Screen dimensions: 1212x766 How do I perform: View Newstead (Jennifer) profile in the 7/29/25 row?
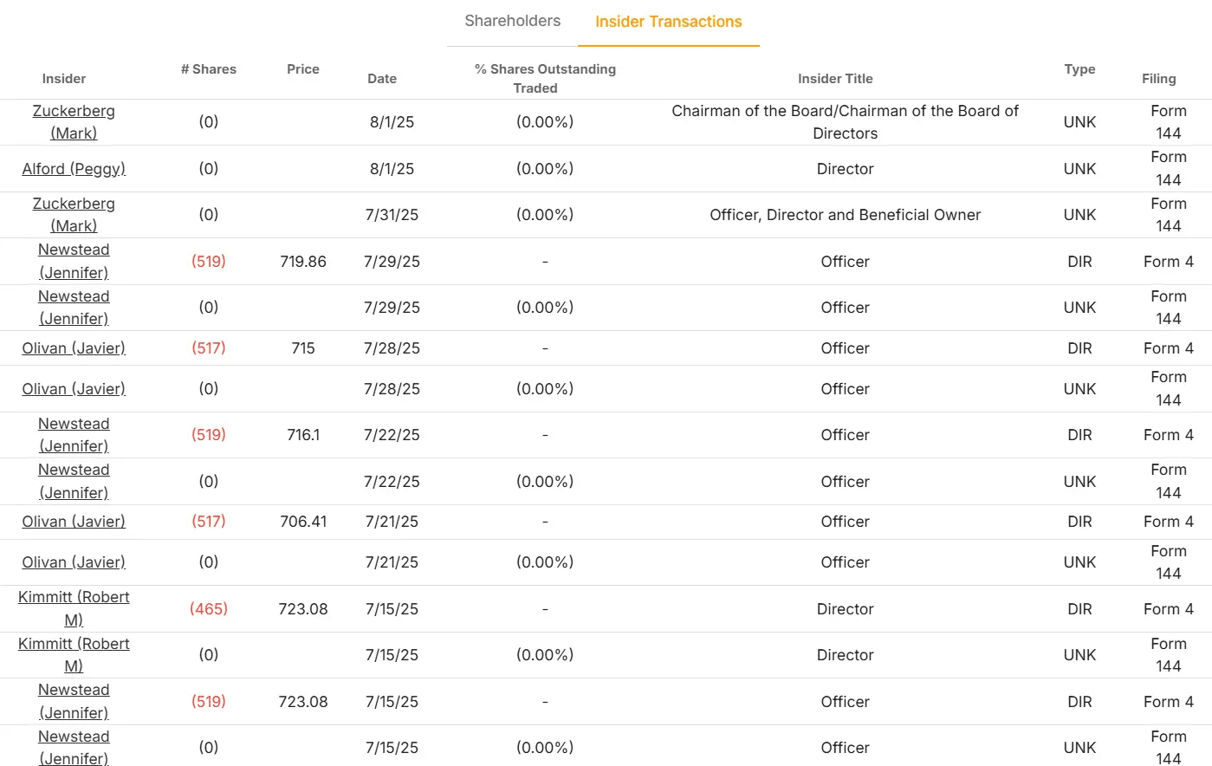click(x=74, y=261)
